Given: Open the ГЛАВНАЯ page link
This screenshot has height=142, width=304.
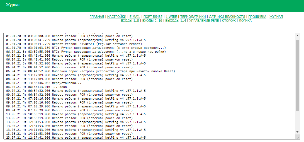Looking at the screenshot, I should coord(97,17).
